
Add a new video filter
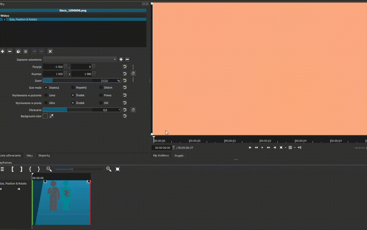point(3,51)
